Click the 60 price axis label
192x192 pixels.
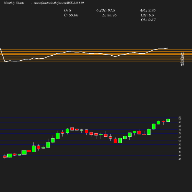tap(180, 141)
